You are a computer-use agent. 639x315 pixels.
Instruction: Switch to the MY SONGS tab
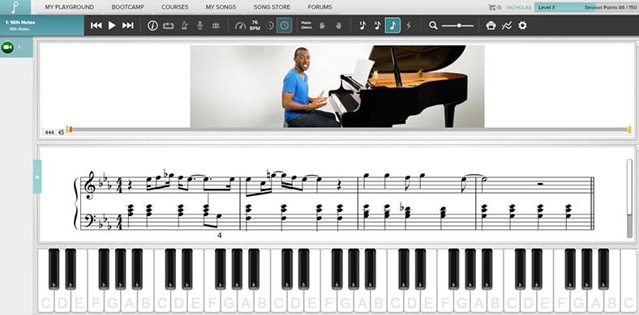point(221,7)
